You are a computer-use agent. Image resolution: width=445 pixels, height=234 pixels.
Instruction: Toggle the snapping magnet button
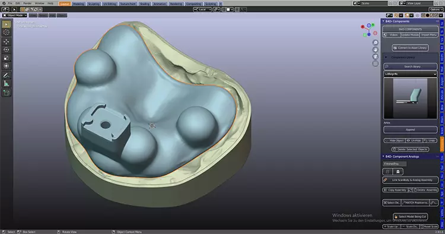(224, 10)
